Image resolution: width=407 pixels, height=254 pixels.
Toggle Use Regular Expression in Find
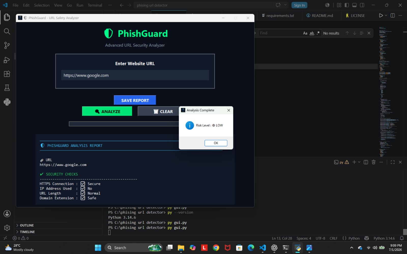click(x=318, y=33)
